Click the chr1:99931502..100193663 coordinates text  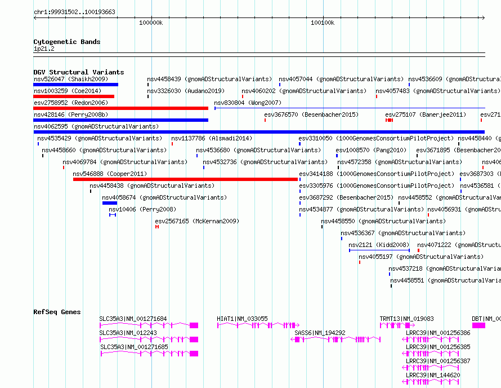click(74, 12)
